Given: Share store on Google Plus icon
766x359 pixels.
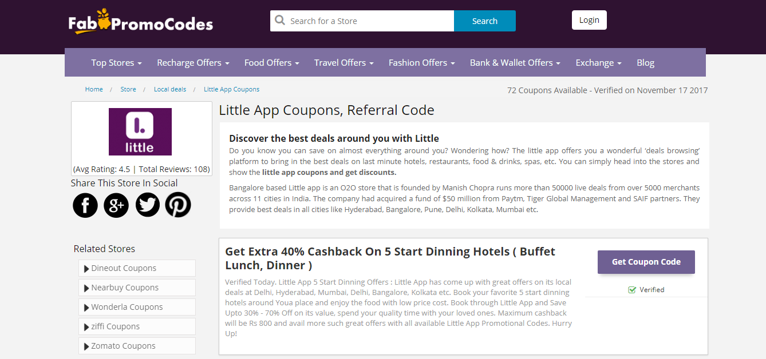Looking at the screenshot, I should click(116, 205).
